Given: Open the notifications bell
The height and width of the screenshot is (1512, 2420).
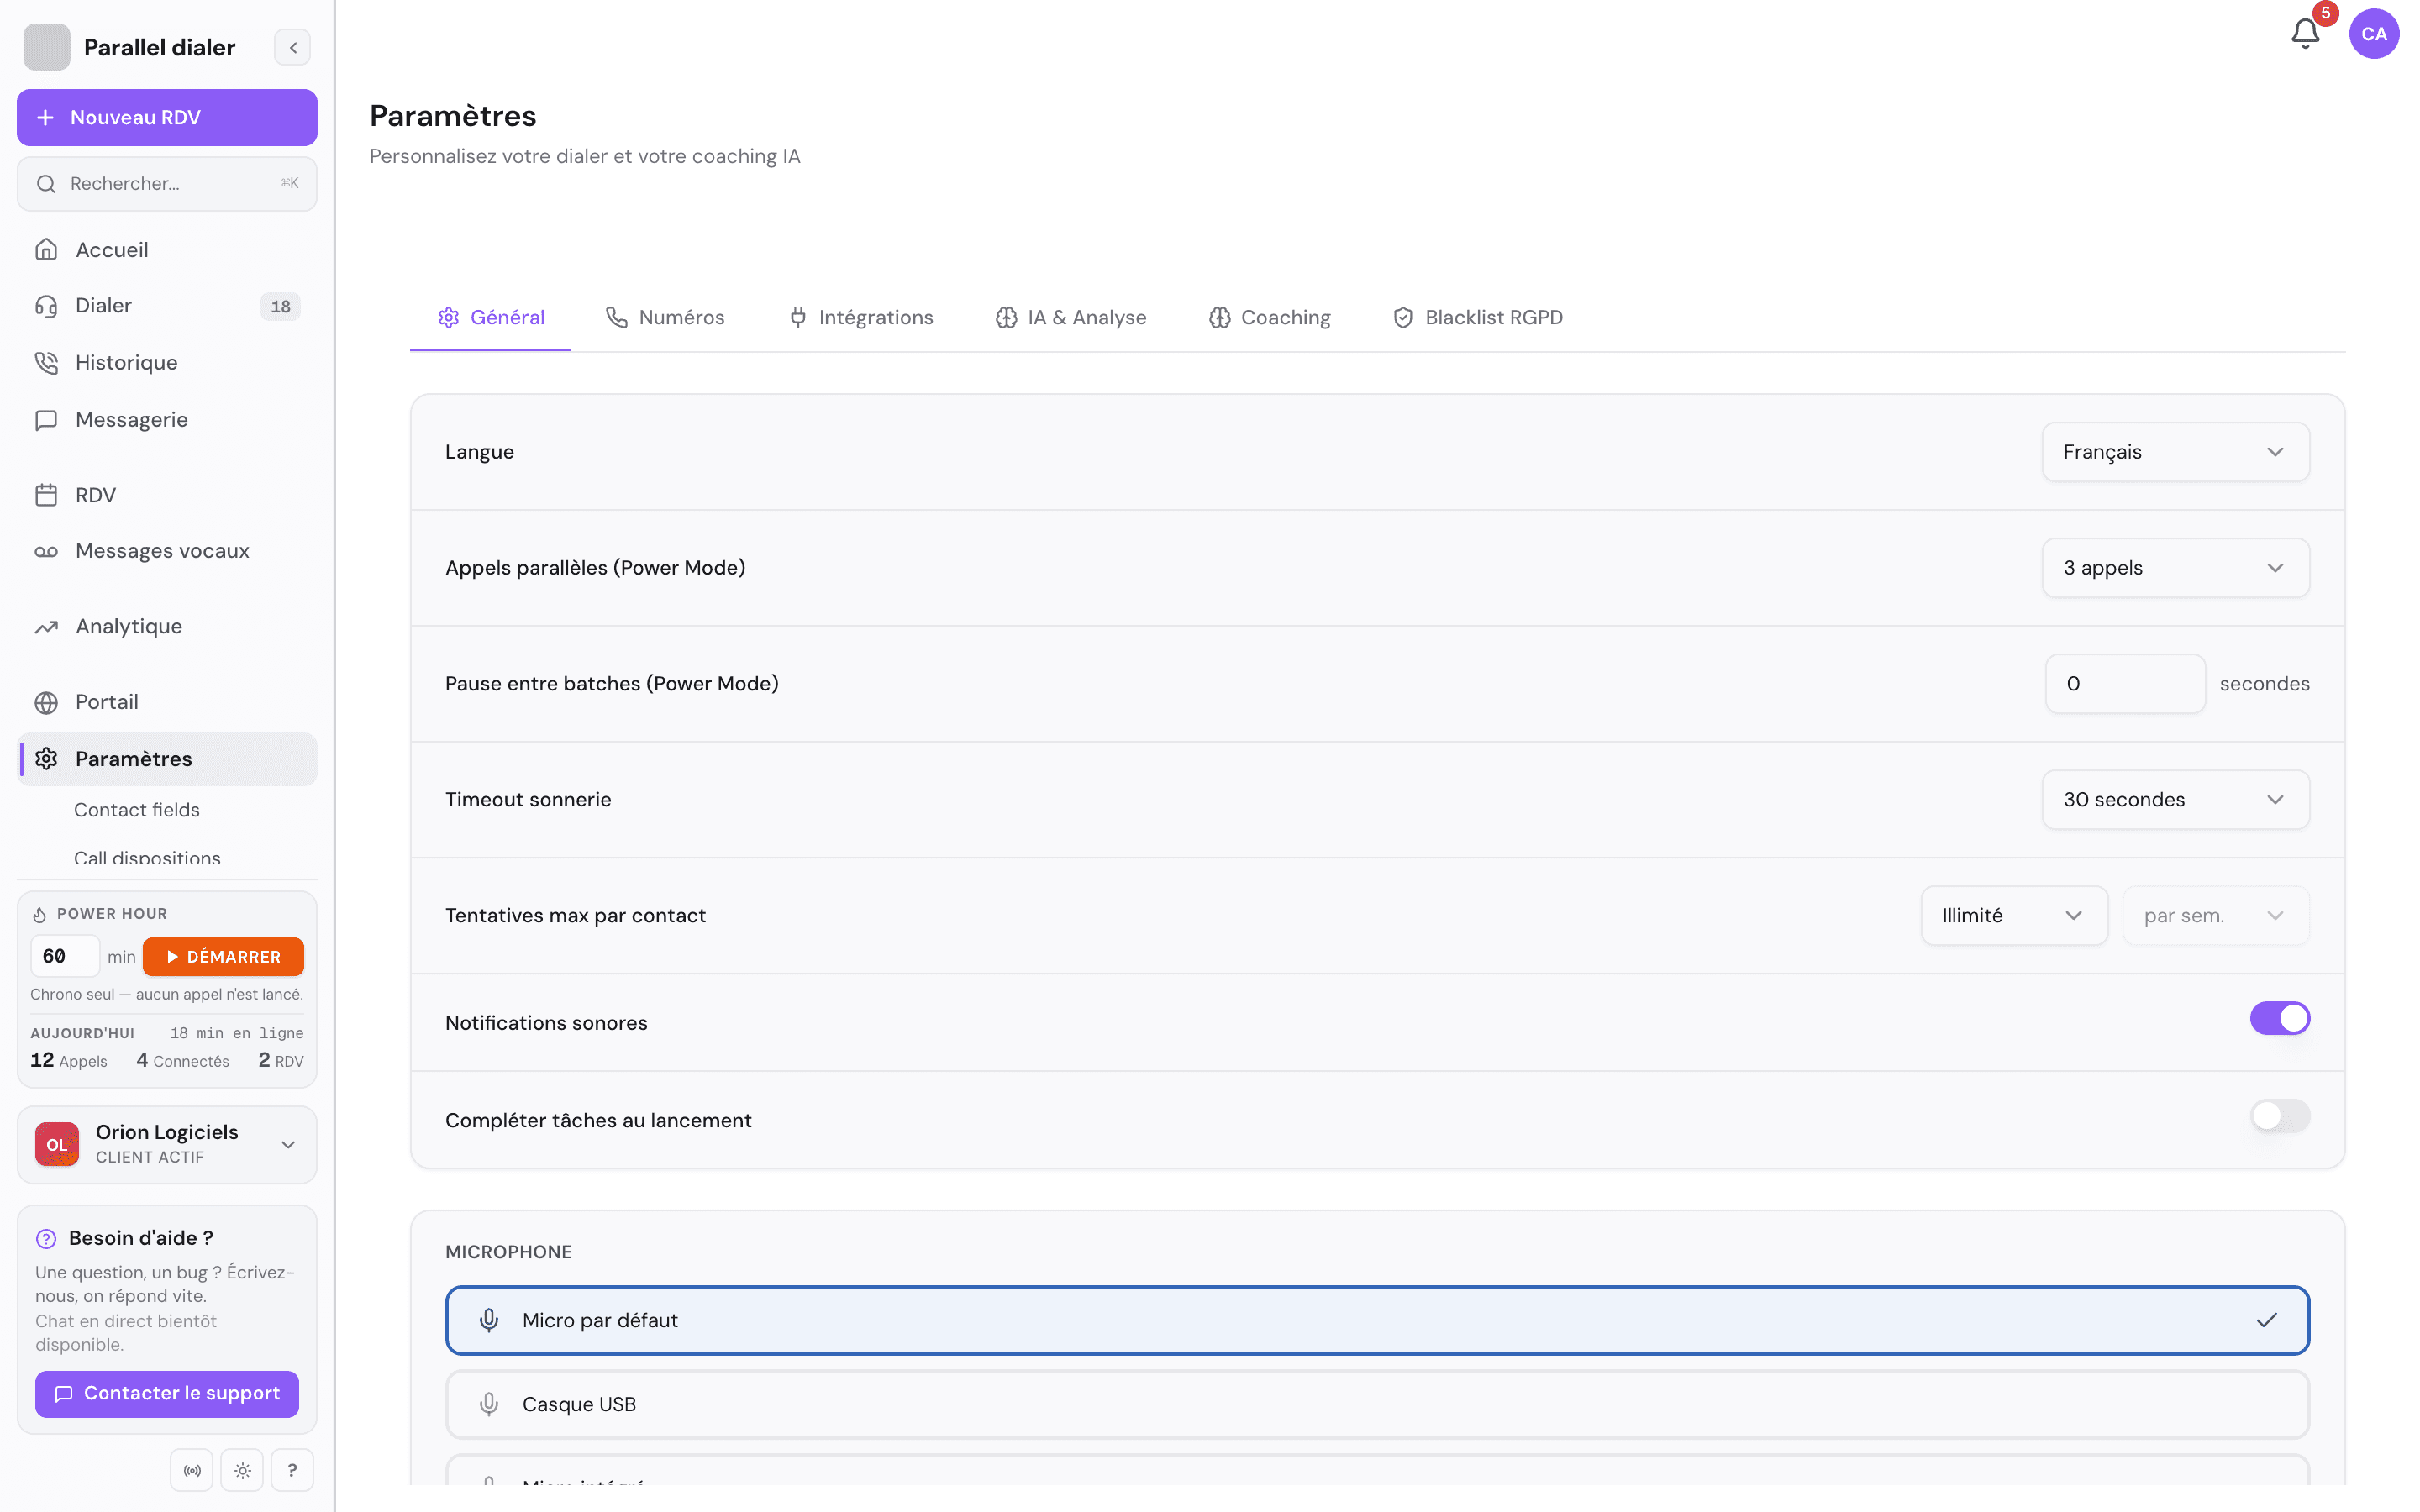Looking at the screenshot, I should 2305,34.
